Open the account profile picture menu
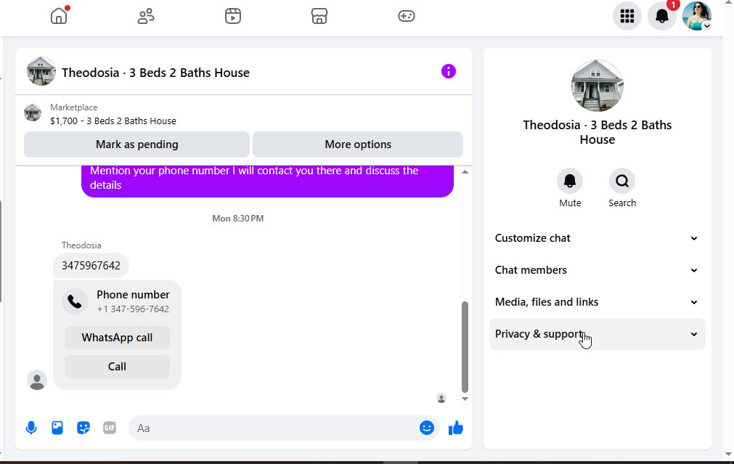 tap(696, 16)
